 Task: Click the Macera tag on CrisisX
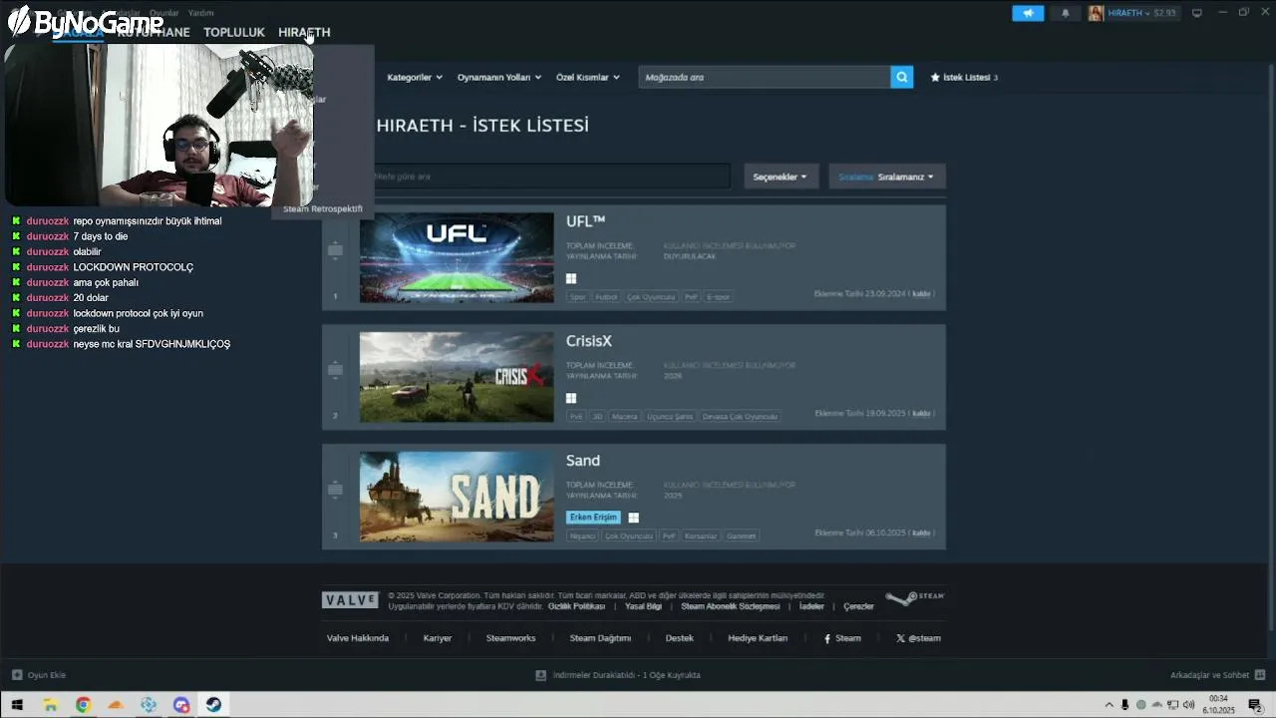625,417
